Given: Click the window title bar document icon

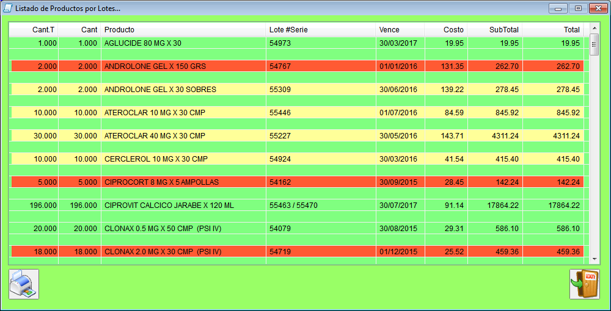Looking at the screenshot, I should click(7, 8).
